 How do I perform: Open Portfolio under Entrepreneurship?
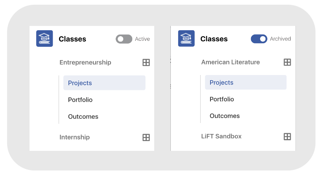click(x=80, y=100)
